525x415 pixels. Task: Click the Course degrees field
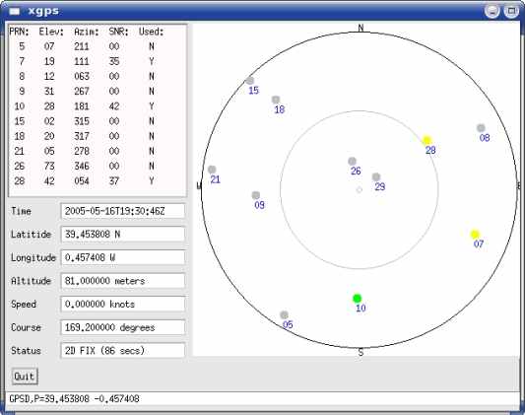123,327
